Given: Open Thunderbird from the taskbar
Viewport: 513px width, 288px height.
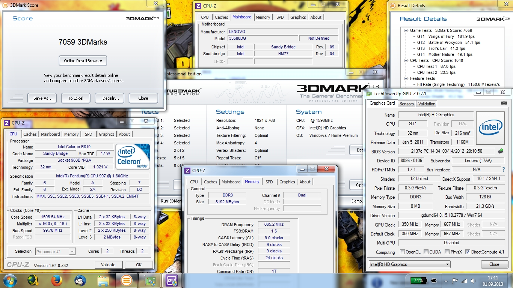Looking at the screenshot, I should (x=80, y=280).
